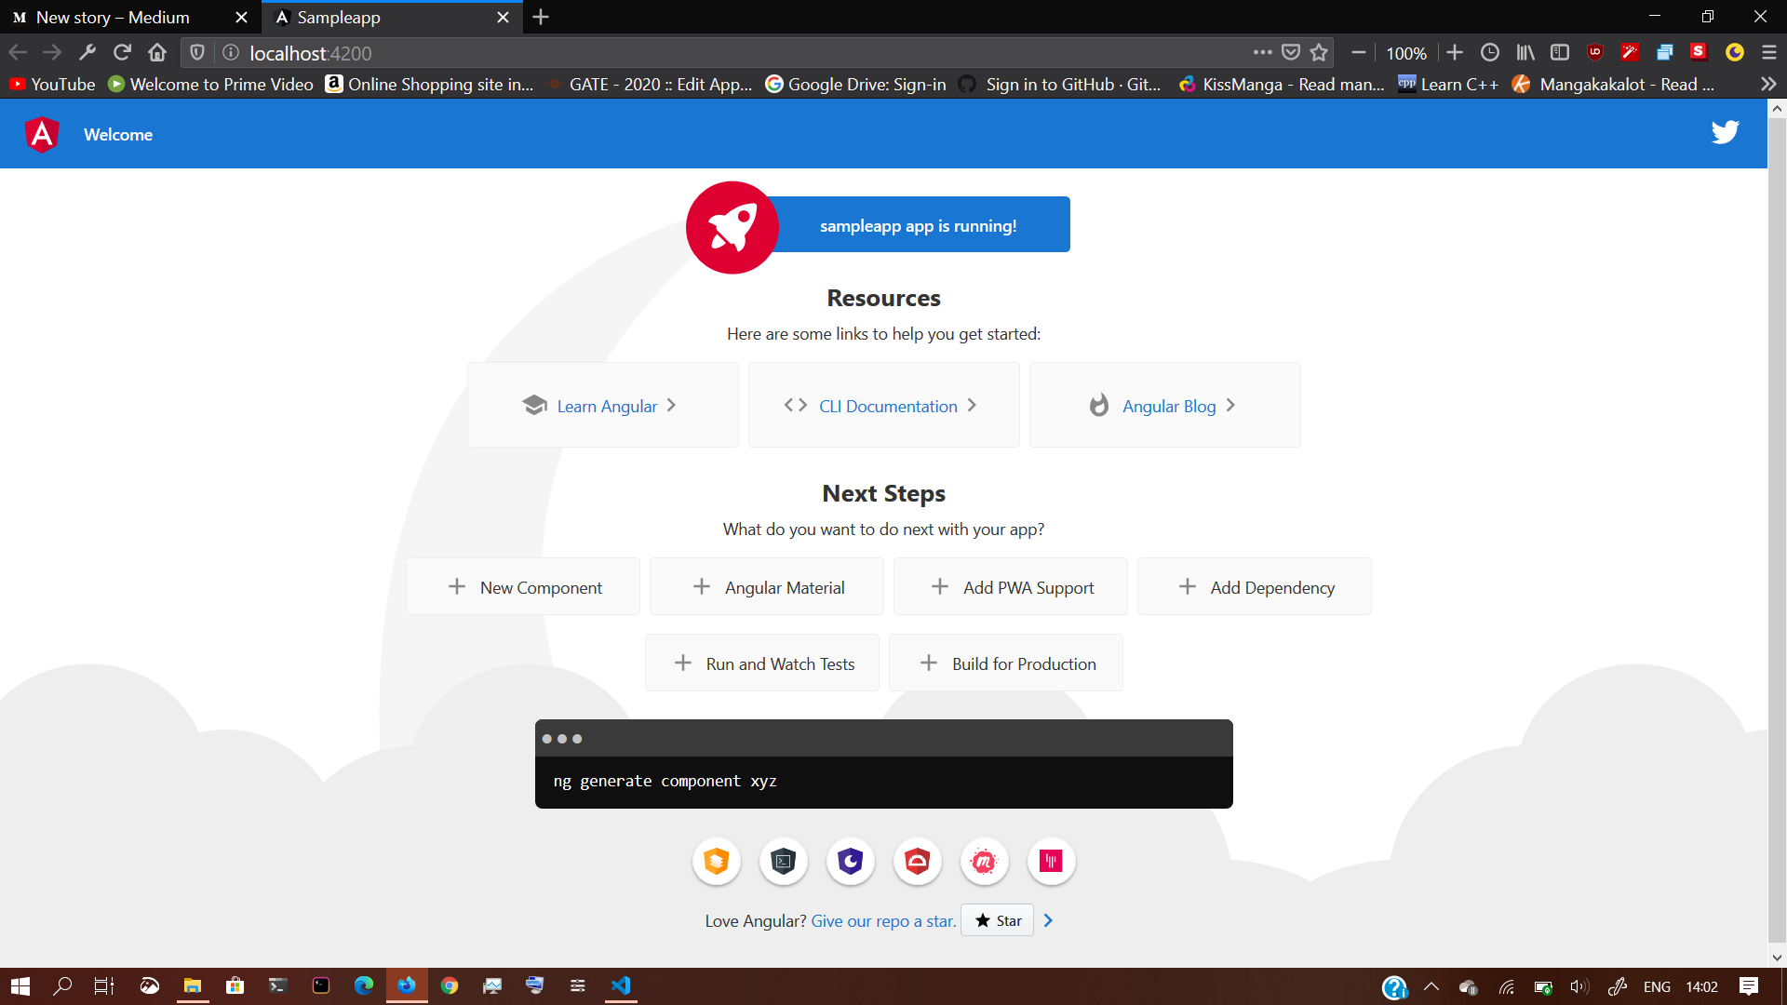Viewport: 1787px width, 1005px height.
Task: Toggle the sidebar view icon
Action: tap(1560, 53)
